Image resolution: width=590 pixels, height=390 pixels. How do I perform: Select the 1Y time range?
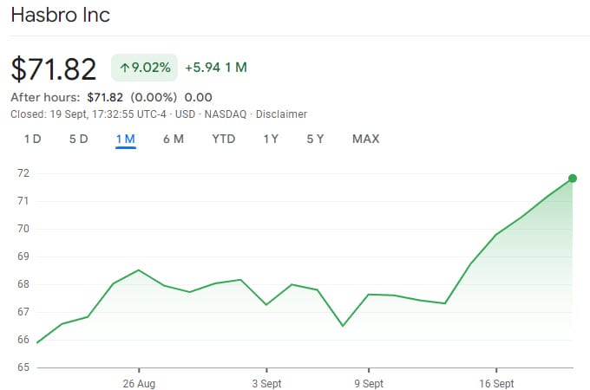(271, 139)
